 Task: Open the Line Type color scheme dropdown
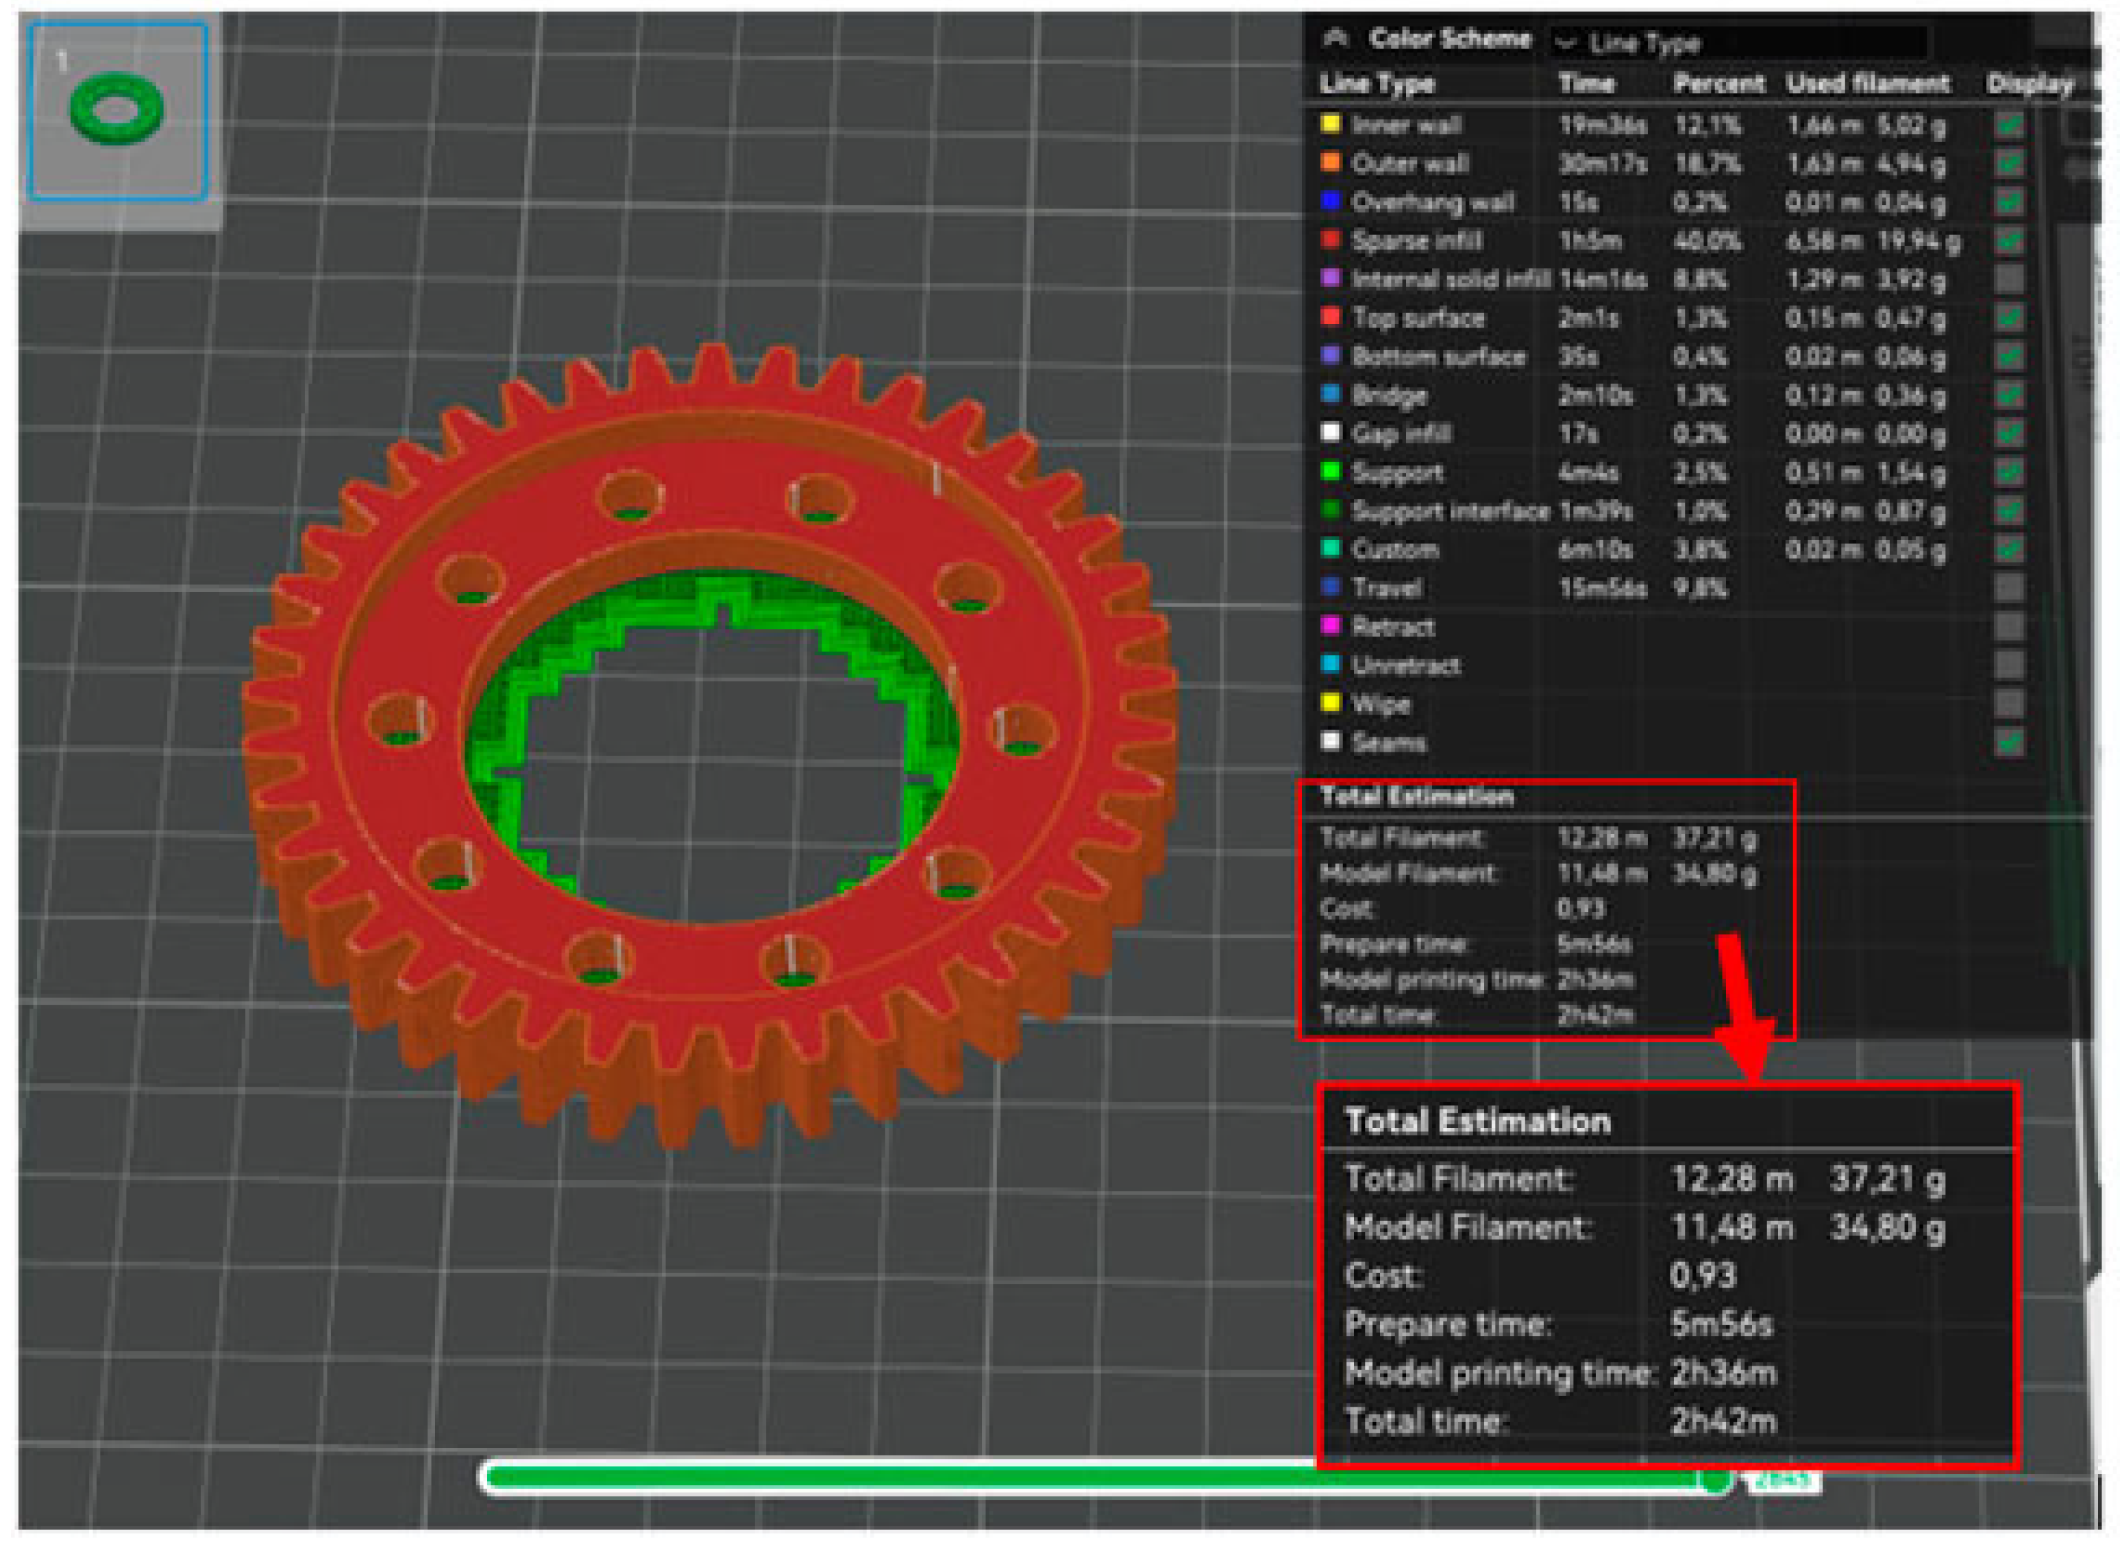(x=1738, y=43)
